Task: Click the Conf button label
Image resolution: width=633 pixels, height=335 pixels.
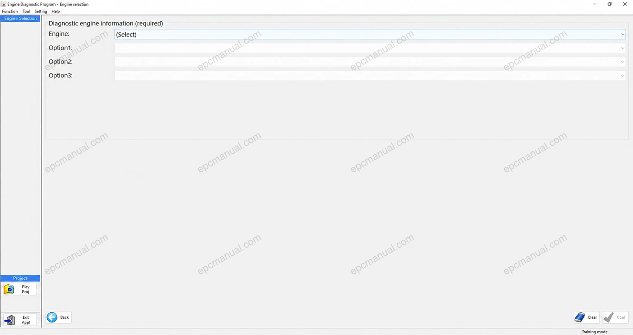Action: point(621,317)
